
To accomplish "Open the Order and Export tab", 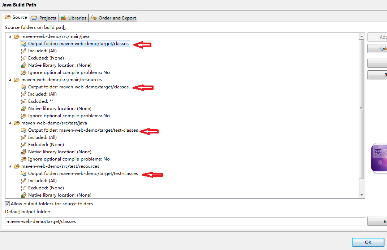I will (x=113, y=18).
